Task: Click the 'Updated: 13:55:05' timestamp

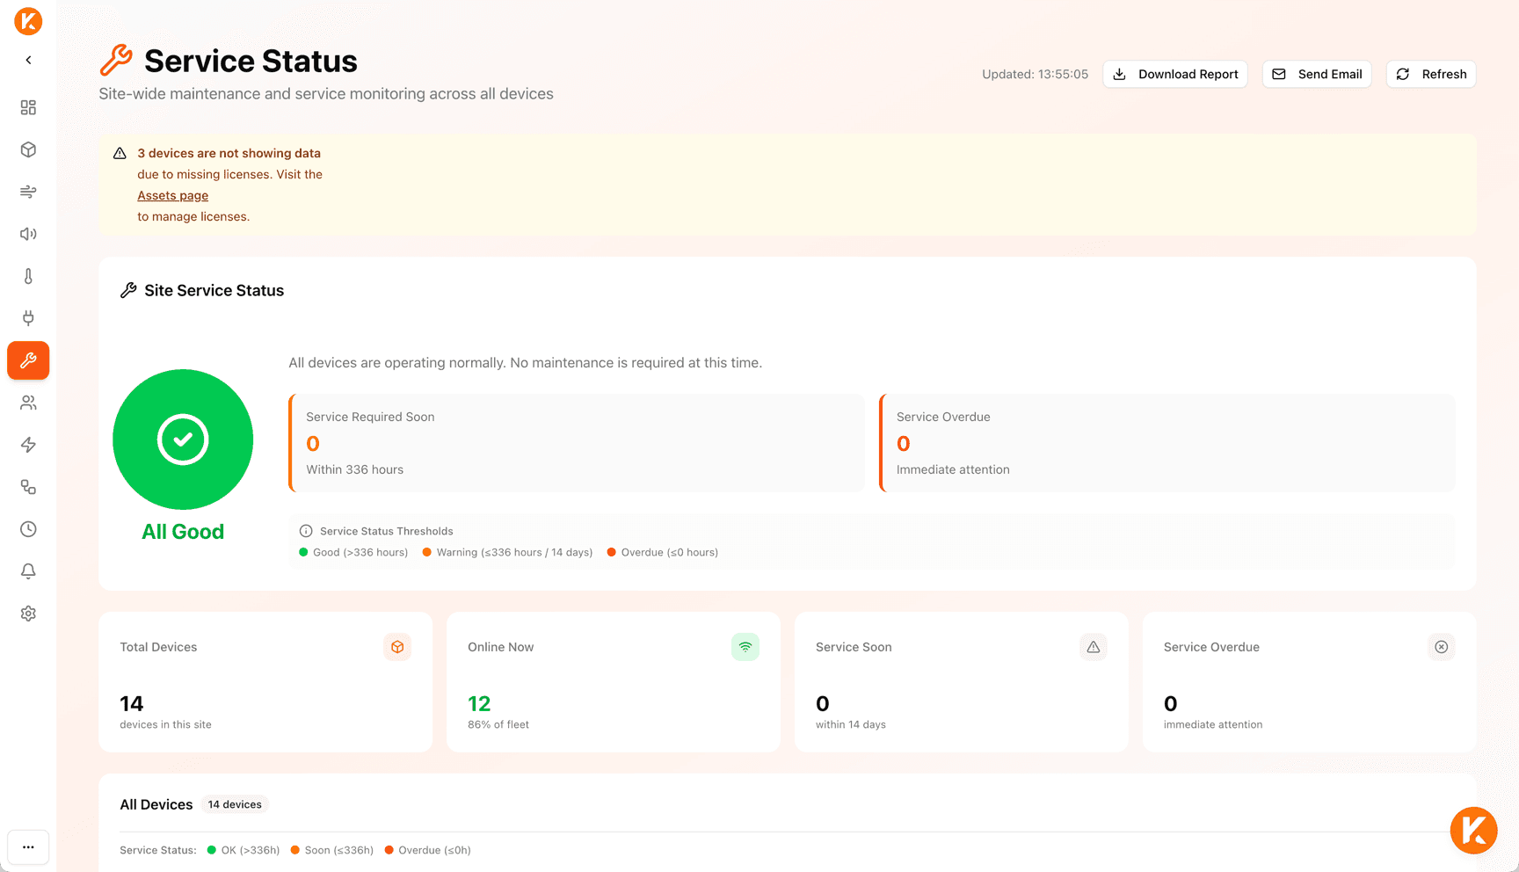Action: [x=1035, y=74]
